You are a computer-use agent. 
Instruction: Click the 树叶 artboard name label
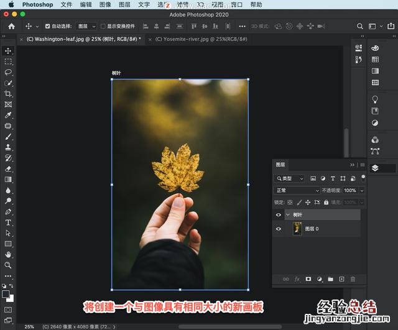(x=116, y=73)
